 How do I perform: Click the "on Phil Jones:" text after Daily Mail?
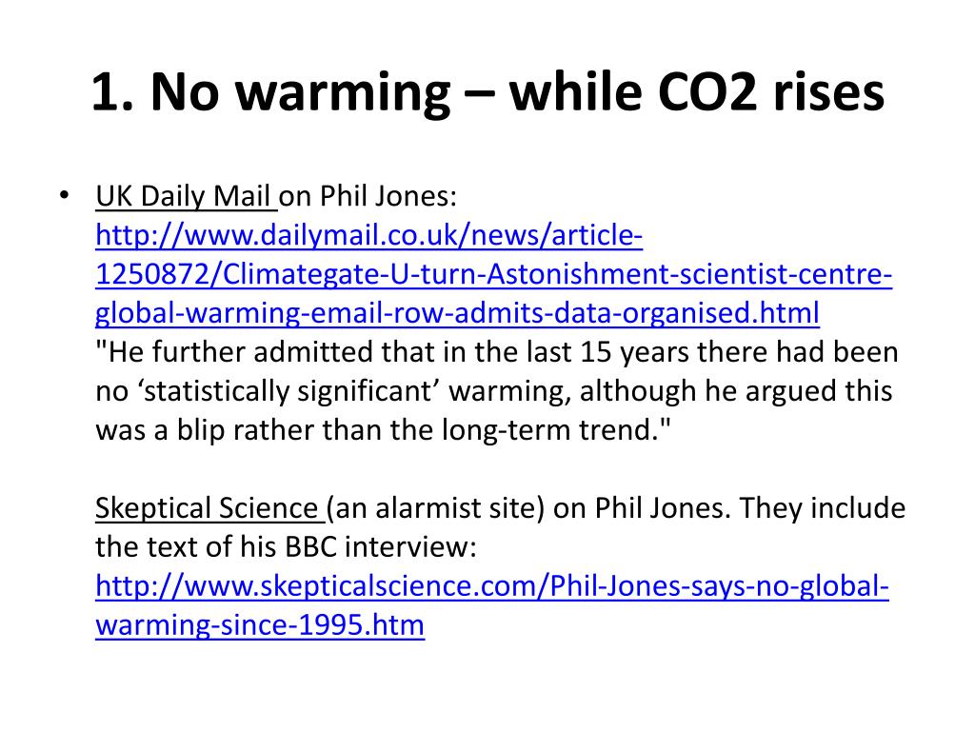368,196
